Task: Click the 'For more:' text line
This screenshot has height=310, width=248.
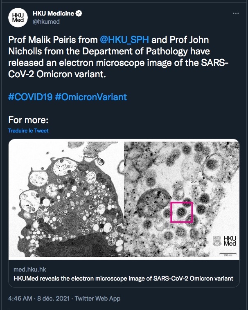Action: 29,120
